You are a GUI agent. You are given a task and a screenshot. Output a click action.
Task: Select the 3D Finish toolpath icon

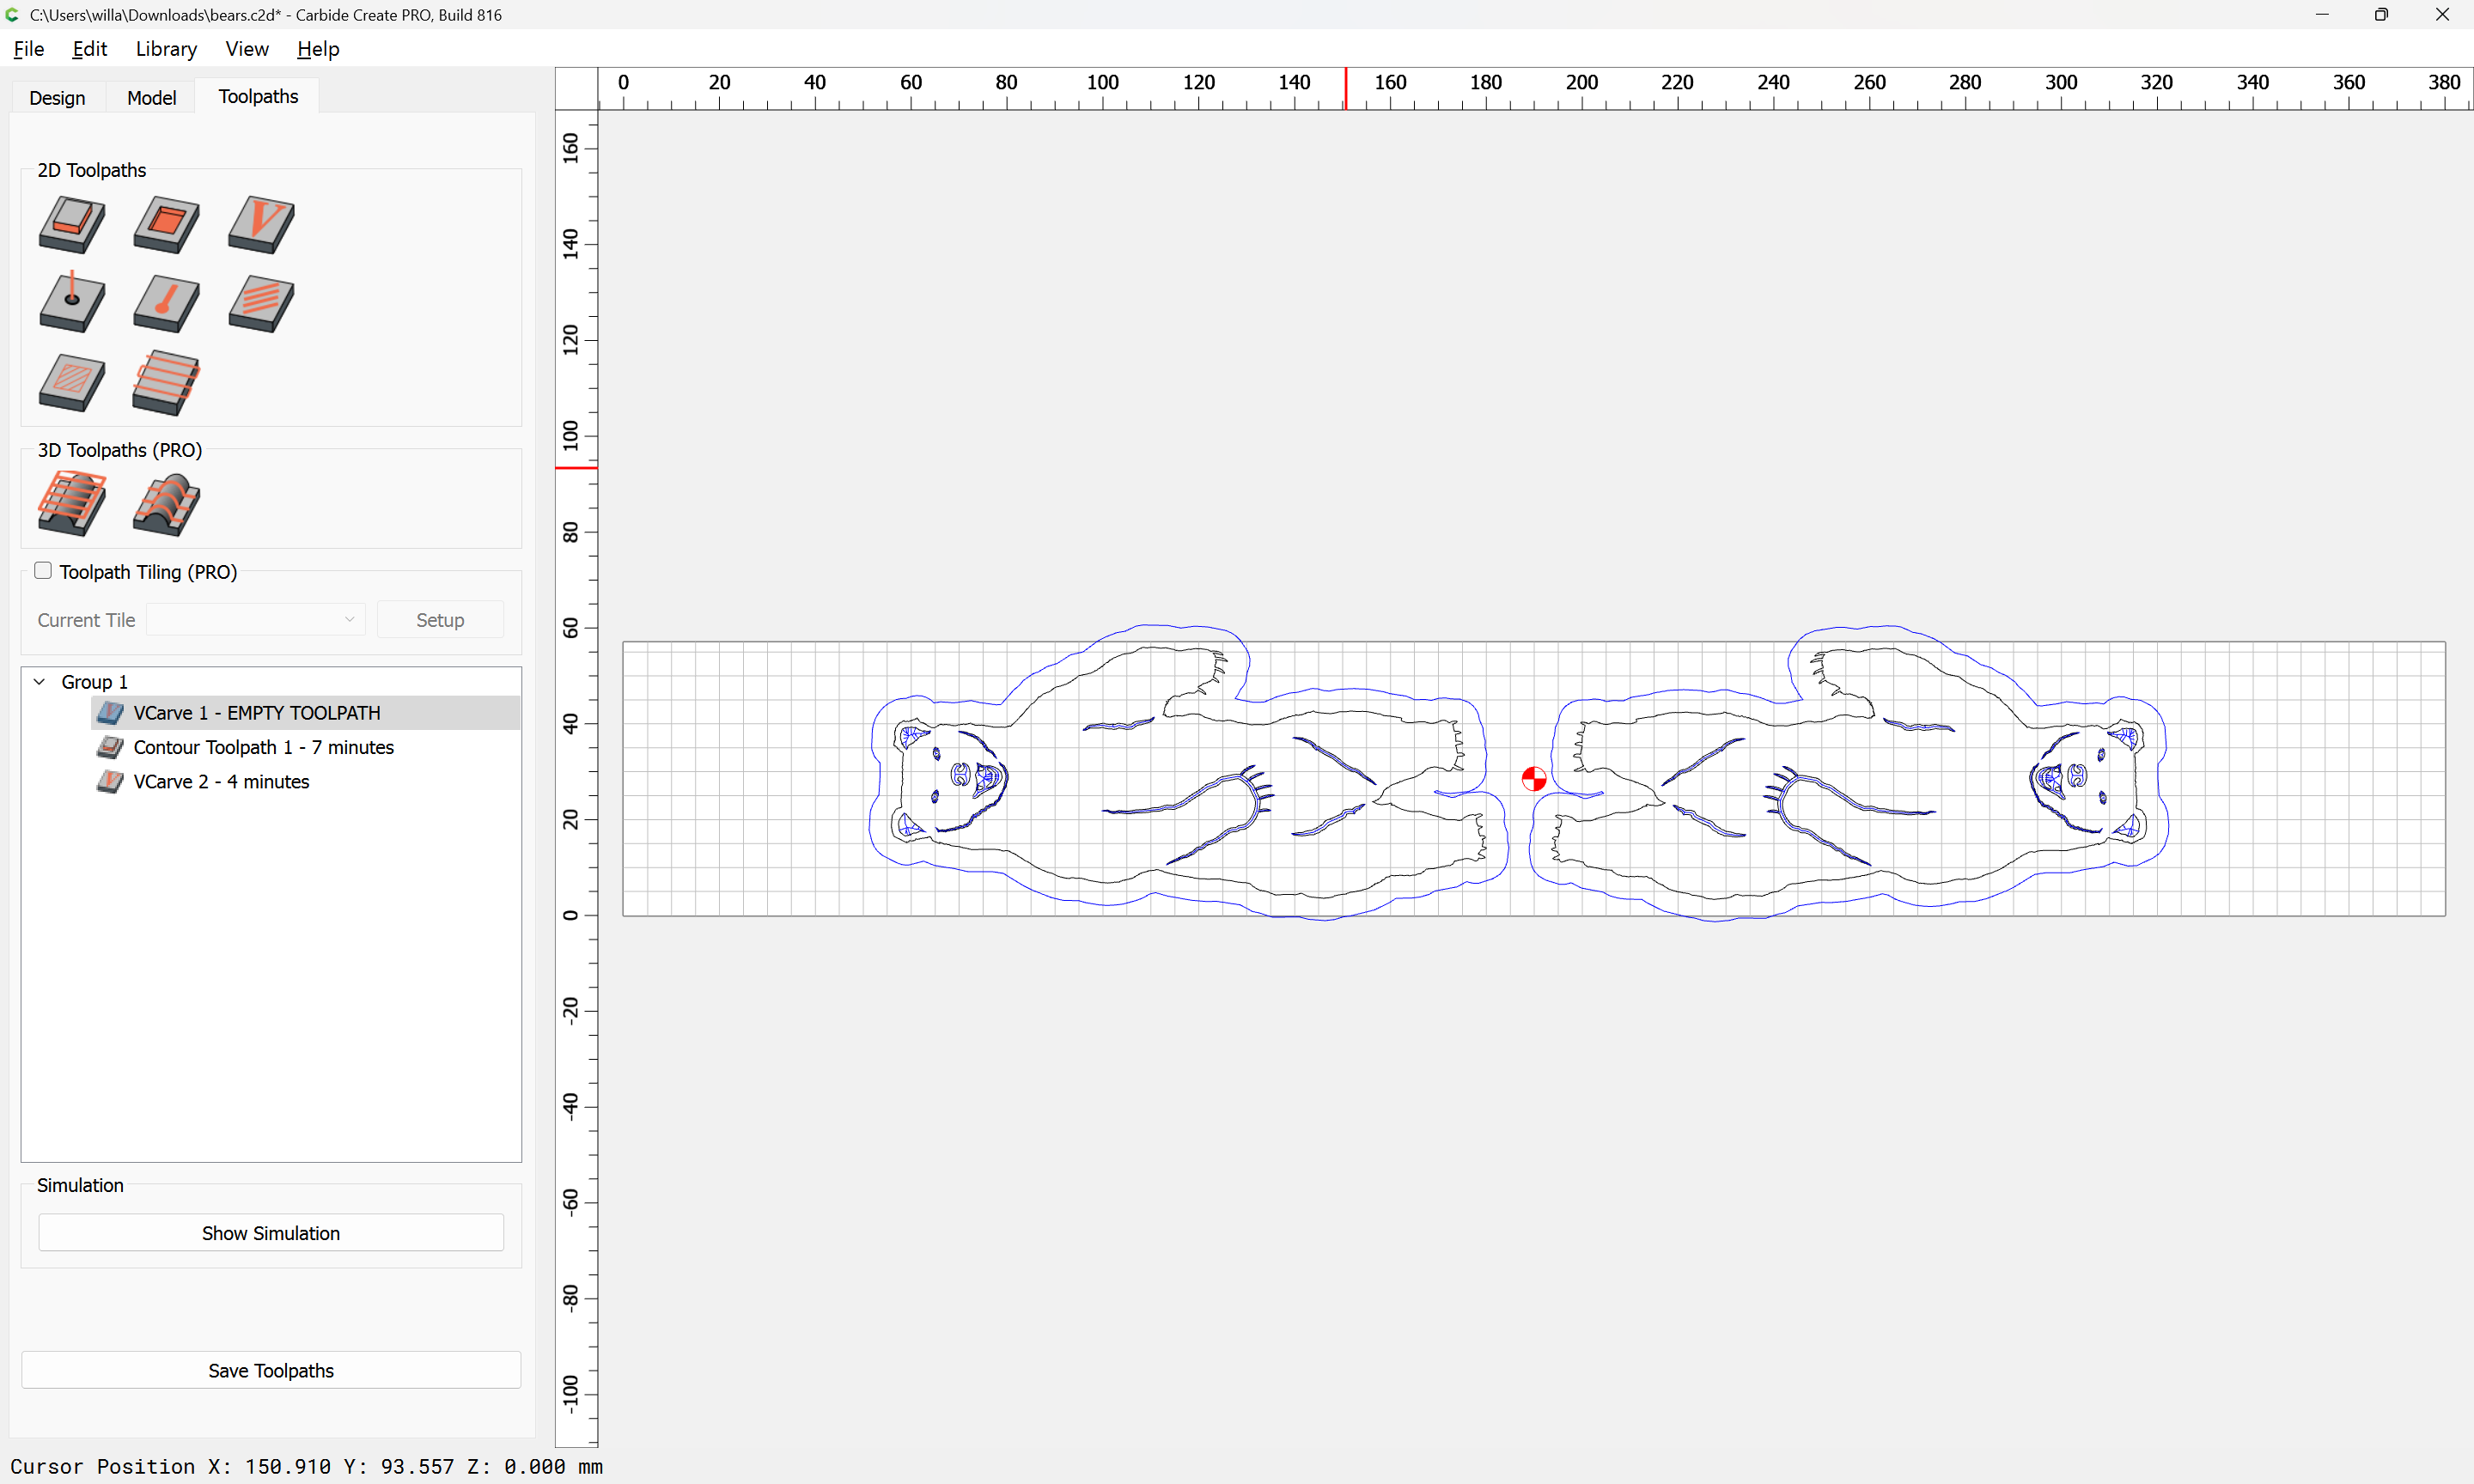pyautogui.click(x=166, y=503)
